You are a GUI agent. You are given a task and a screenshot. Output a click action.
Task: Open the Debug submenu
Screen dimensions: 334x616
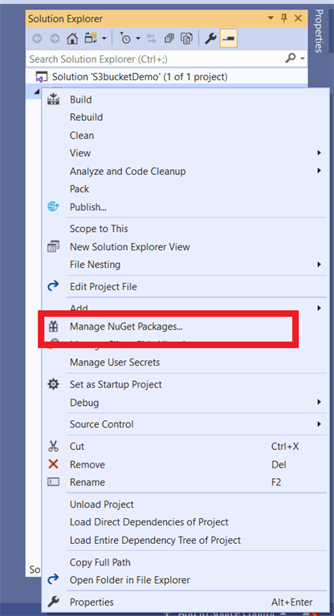point(84,403)
